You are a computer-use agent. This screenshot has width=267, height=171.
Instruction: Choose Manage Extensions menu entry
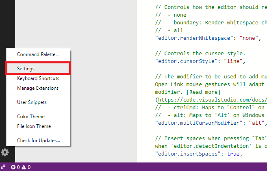point(38,88)
